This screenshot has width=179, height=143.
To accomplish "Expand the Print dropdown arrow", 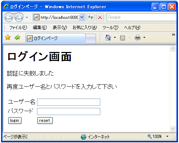I will coord(144,38).
